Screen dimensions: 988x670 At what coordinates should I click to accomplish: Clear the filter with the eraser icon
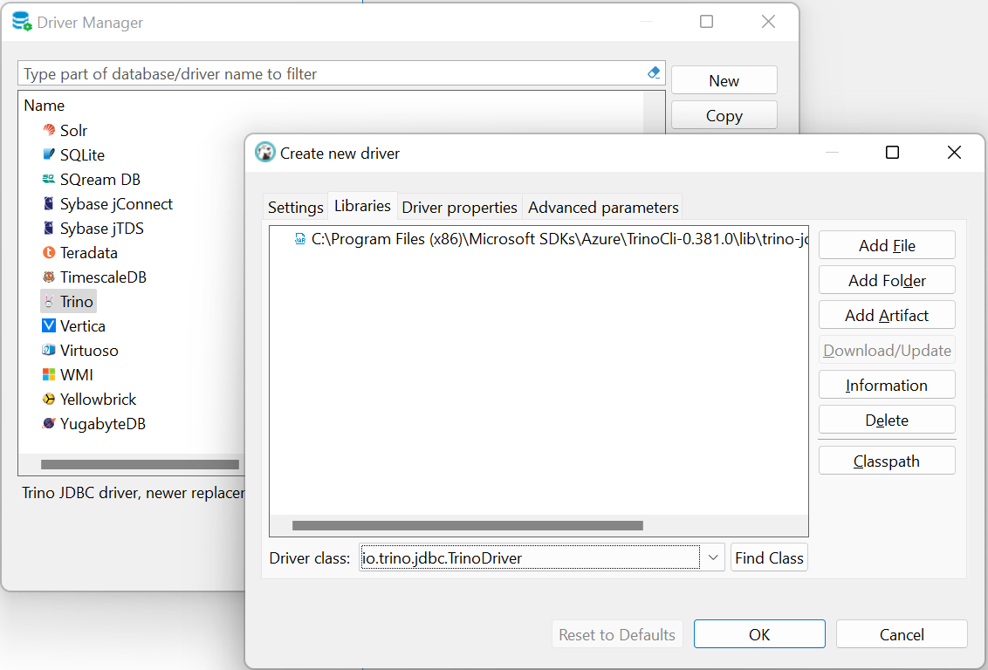pyautogui.click(x=654, y=73)
